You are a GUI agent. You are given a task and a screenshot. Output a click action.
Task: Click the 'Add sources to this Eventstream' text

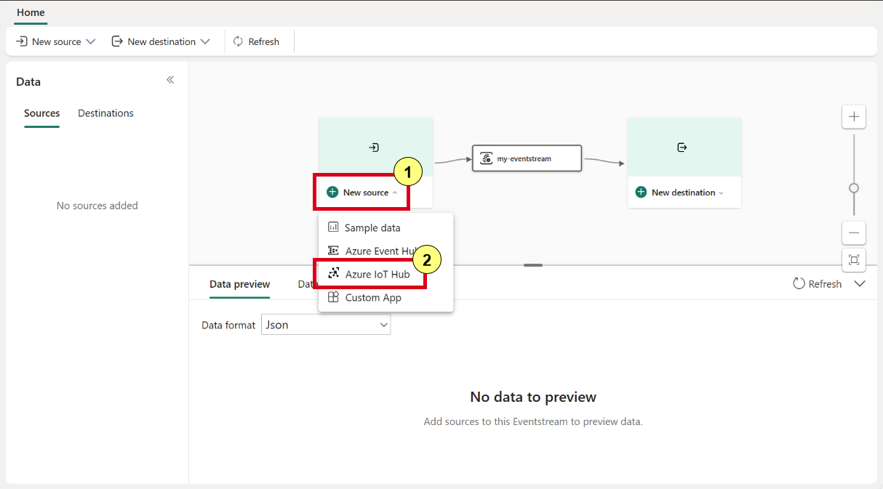click(x=533, y=421)
